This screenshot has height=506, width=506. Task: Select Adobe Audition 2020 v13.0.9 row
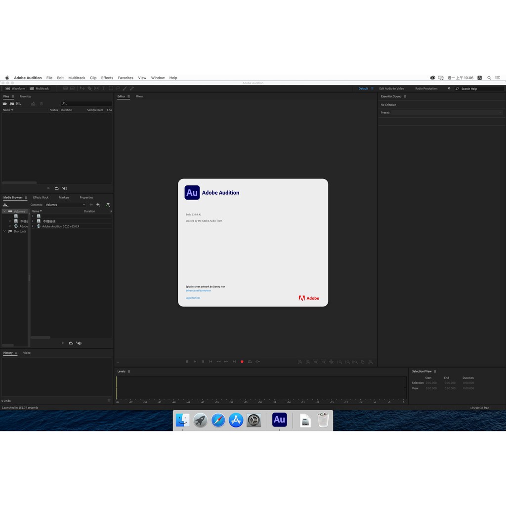[x=71, y=226]
